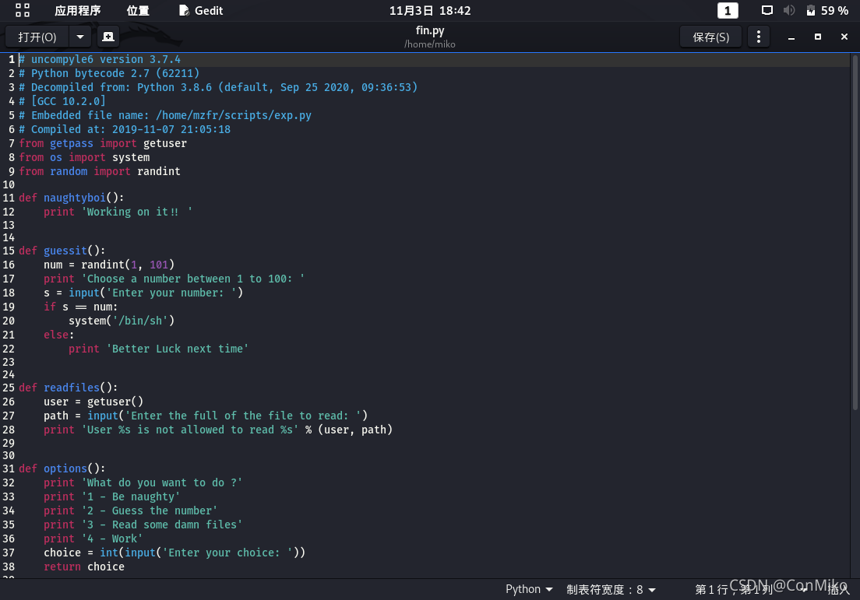Viewport: 860px width, 600px height.
Task: Minimize the gedit window
Action: pyautogui.click(x=791, y=37)
